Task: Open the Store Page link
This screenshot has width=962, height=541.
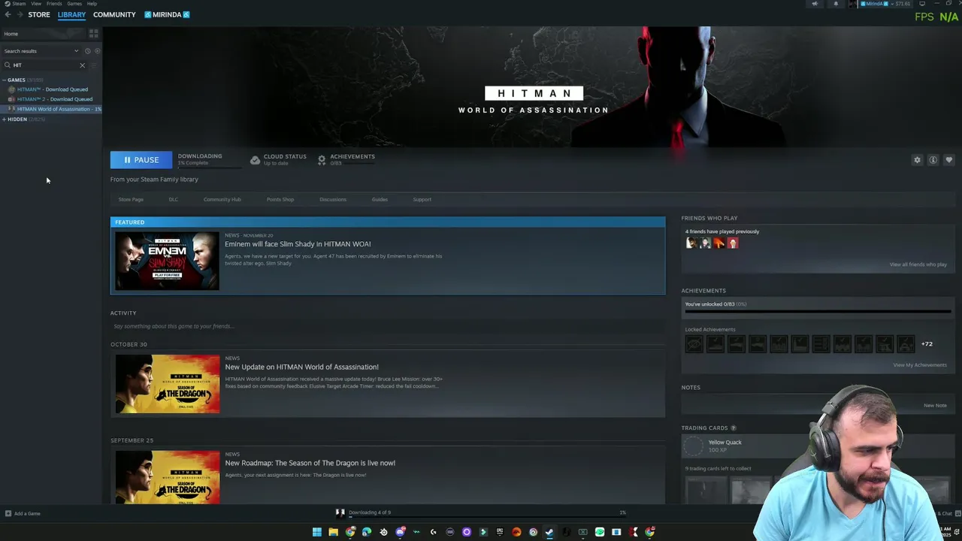Action: 131,200
